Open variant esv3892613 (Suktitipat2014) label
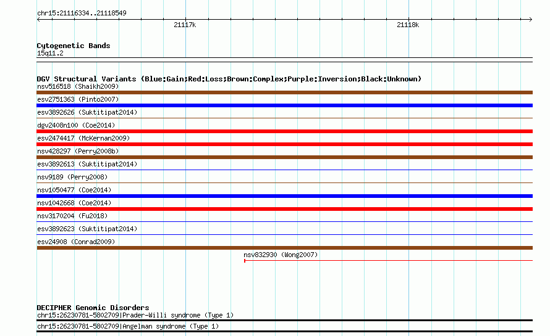Image resolution: width=550 pixels, height=336 pixels. tap(87, 164)
